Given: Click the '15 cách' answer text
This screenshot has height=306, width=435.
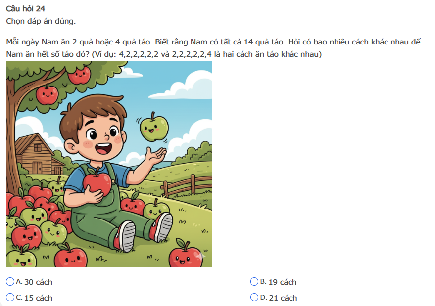Looking at the screenshot, I should pos(38,298).
